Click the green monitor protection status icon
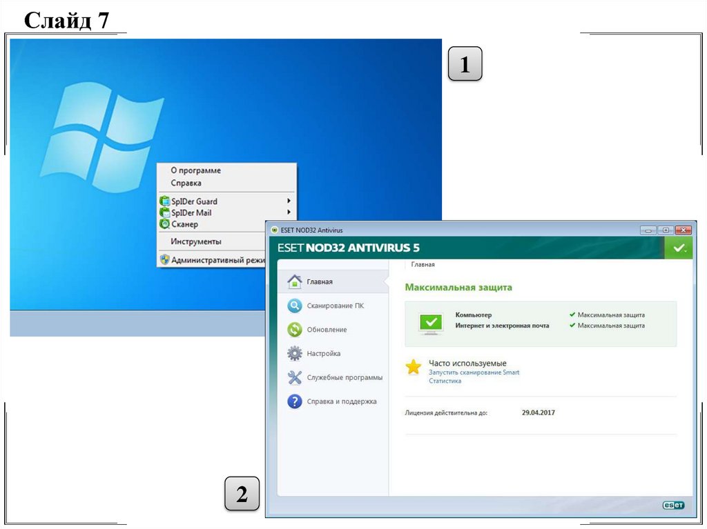This screenshot has width=707, height=529. (432, 322)
